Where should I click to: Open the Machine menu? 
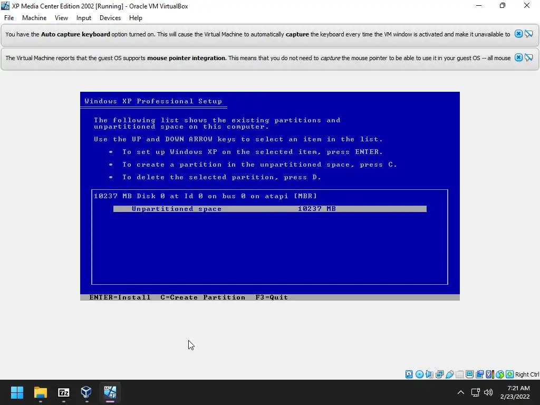(34, 18)
